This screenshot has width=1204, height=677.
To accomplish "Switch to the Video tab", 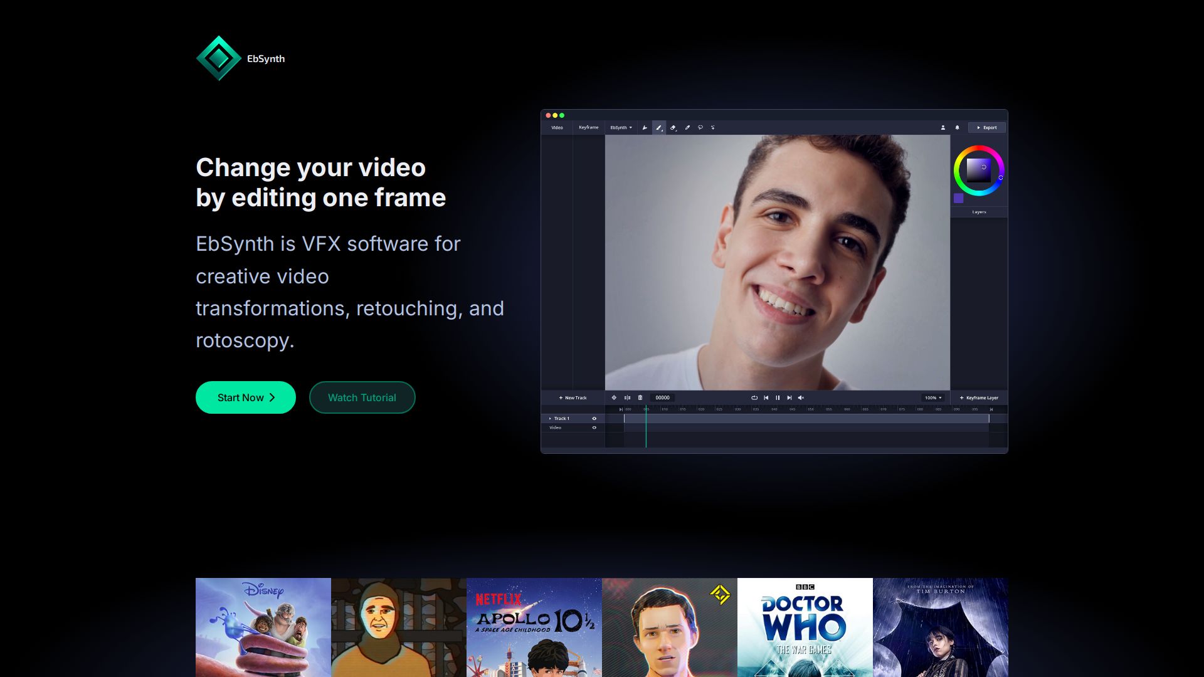I will point(557,128).
